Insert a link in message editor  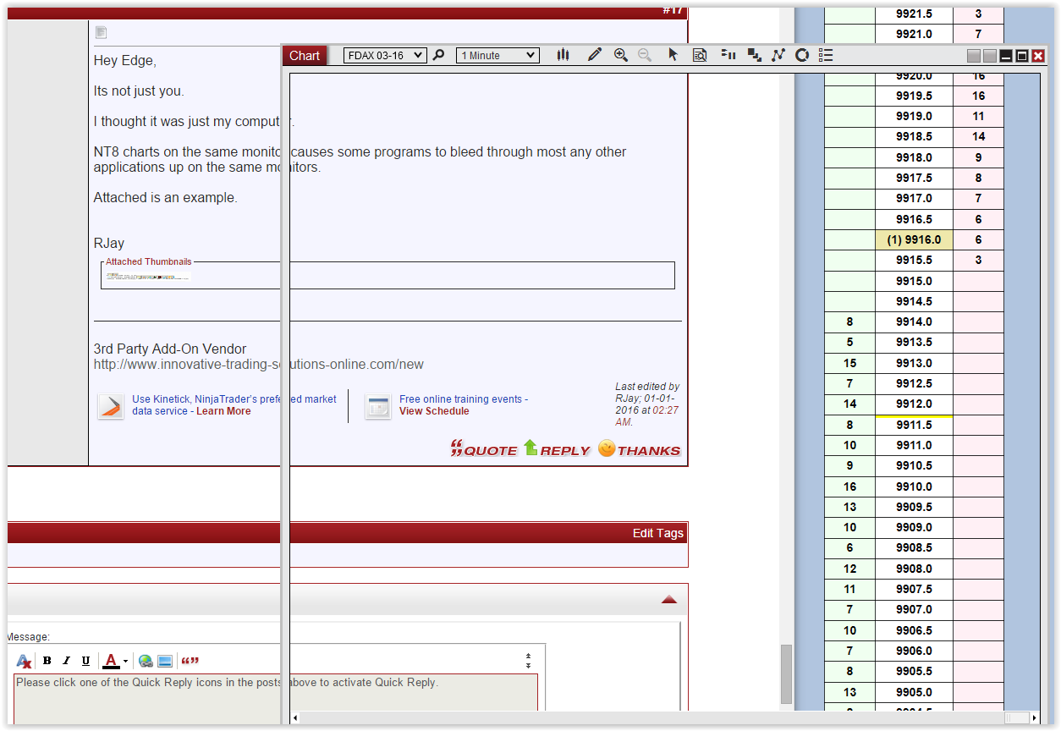pos(146,661)
